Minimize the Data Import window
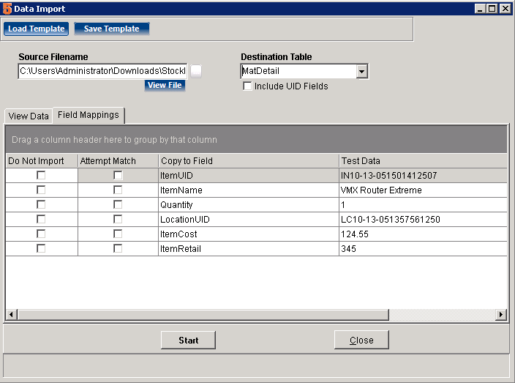 click(480, 9)
